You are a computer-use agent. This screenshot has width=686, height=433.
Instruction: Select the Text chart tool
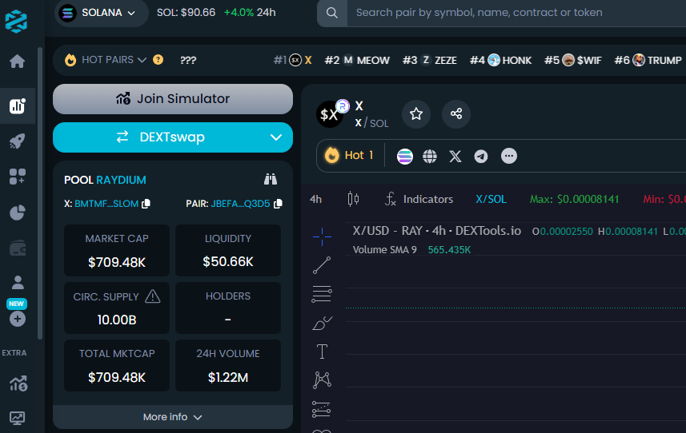[x=322, y=352]
